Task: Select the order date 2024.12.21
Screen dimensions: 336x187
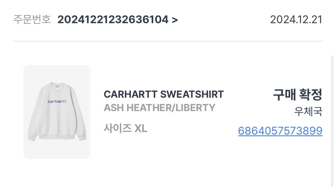Action: (x=296, y=20)
